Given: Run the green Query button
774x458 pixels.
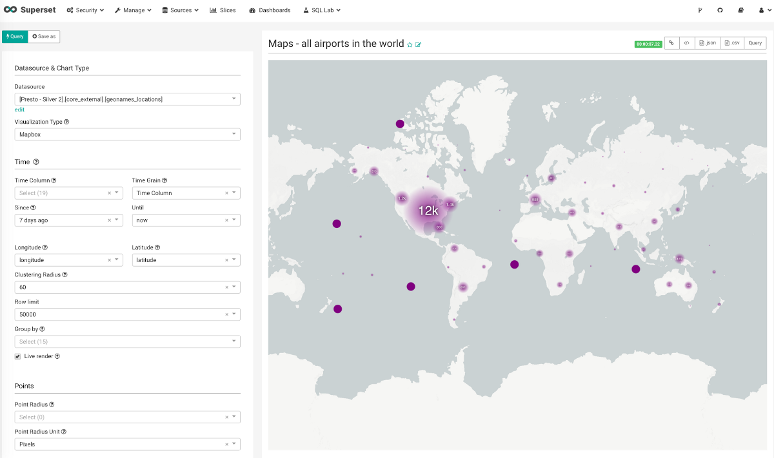Looking at the screenshot, I should click(x=14, y=37).
